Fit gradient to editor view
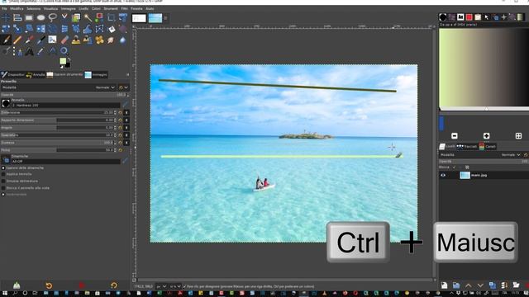 point(518,135)
